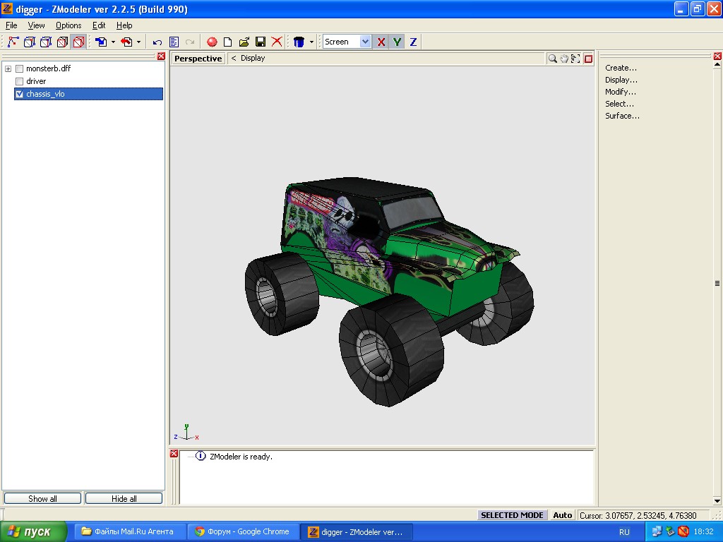
Task: Click the red Export arrow icon
Action: [x=126, y=42]
